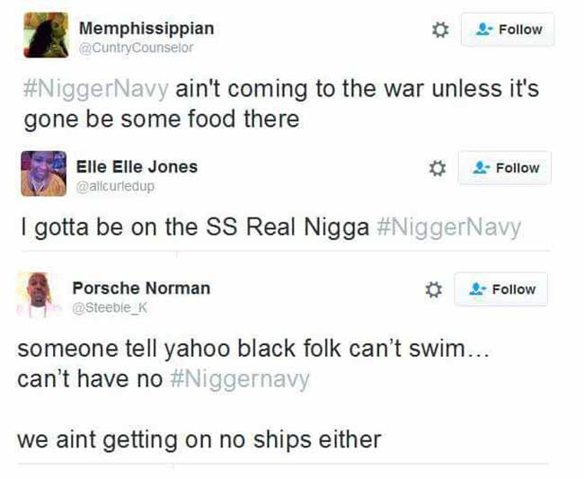The image size is (584, 479).
Task: Open the Elle Elle Jones display name link
Action: pos(137,167)
